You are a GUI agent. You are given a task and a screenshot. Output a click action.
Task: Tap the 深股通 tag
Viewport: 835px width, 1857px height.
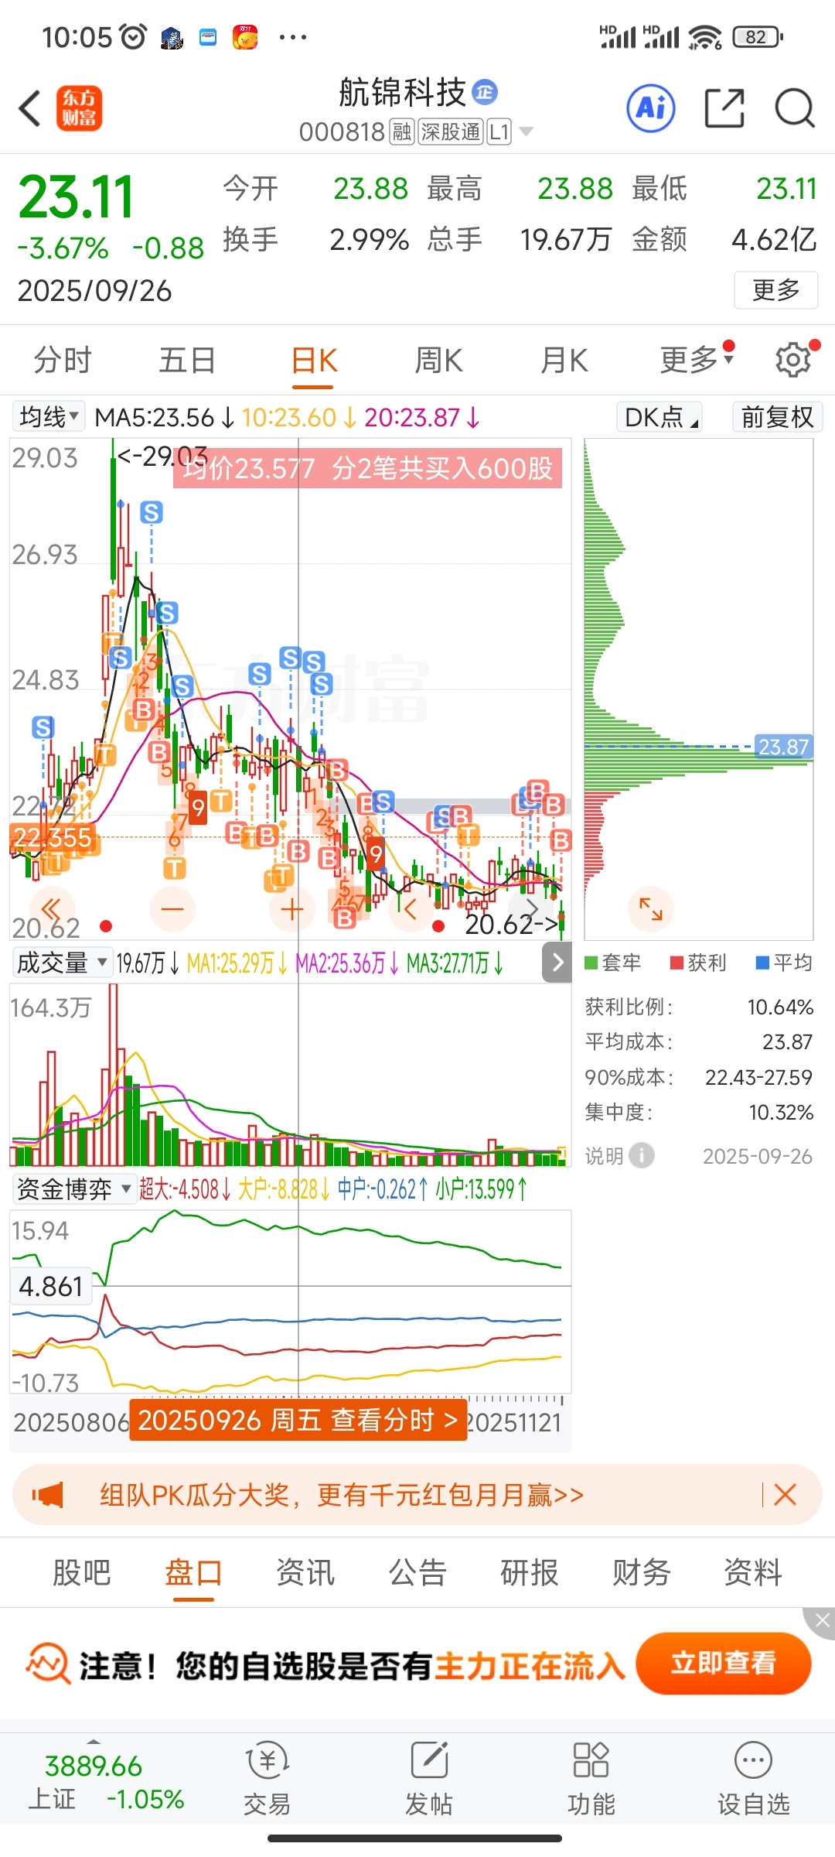coord(451,132)
